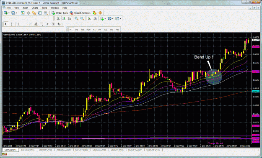Select the Text Label tool
The width and height of the screenshot is (262, 158).
53,24
